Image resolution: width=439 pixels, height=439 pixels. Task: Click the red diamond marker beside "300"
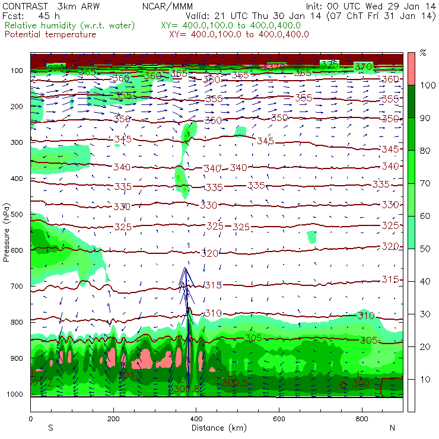(343, 385)
